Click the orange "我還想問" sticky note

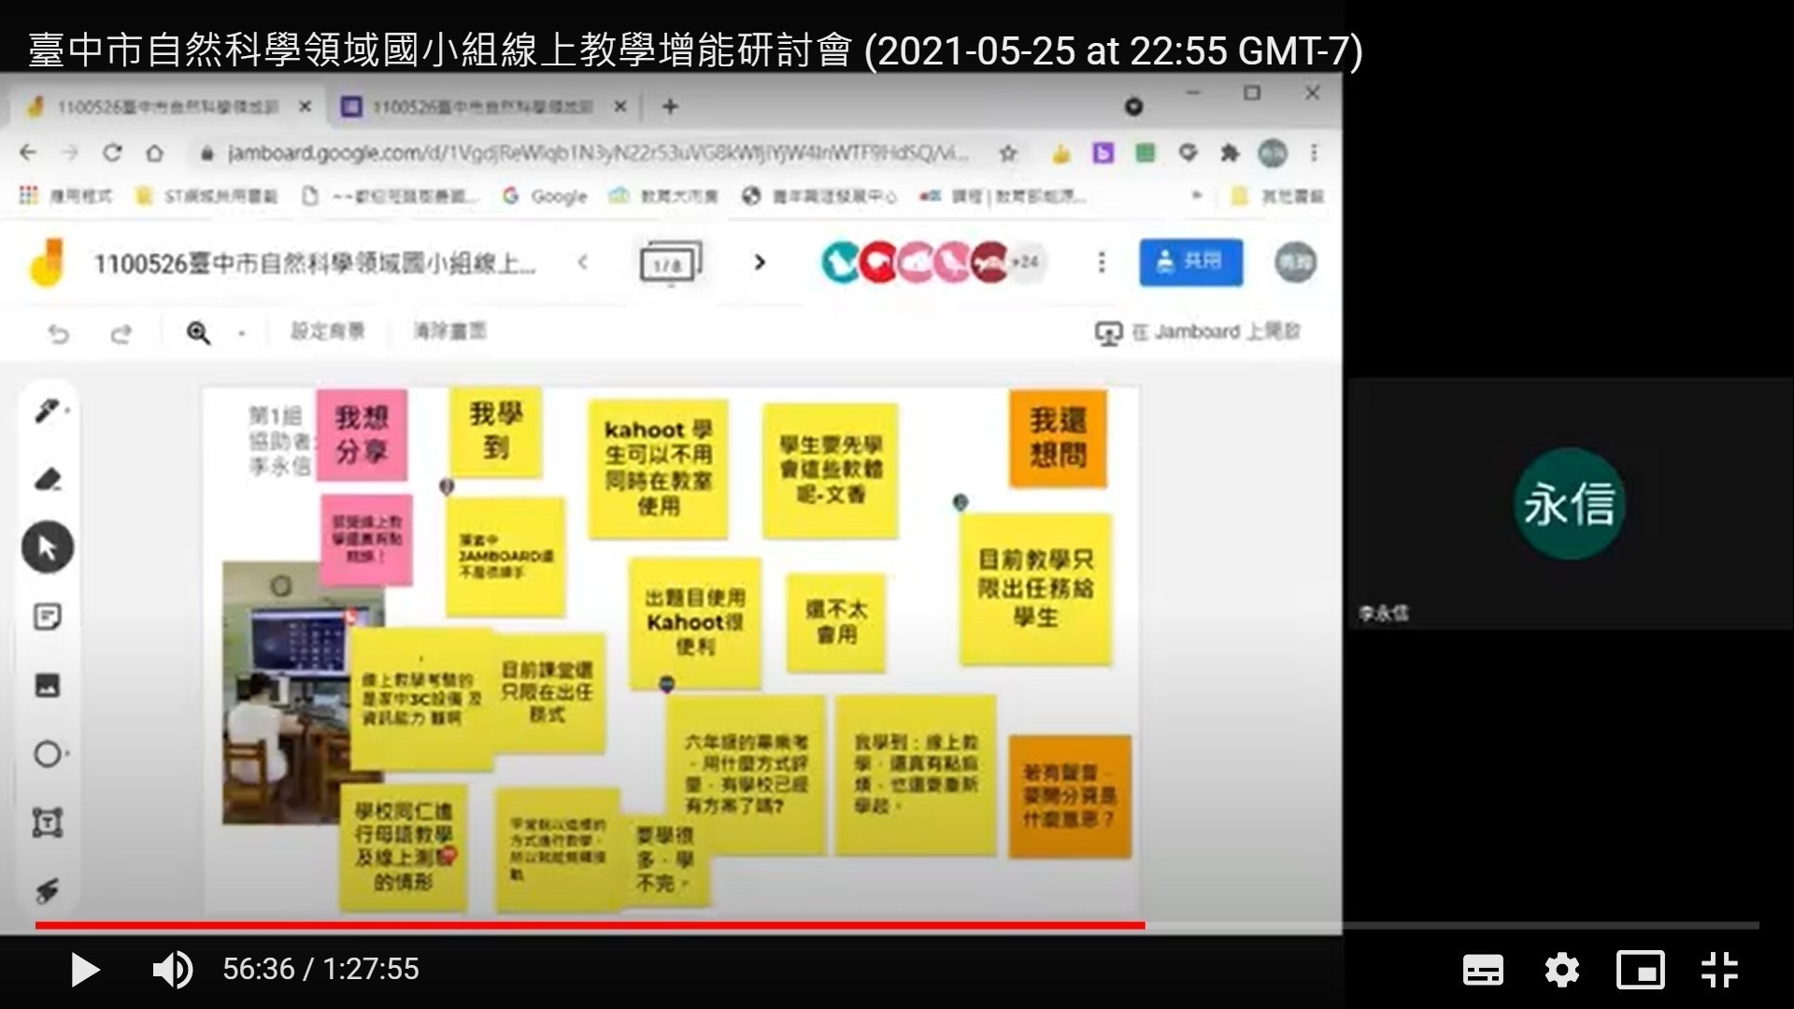1058,438
